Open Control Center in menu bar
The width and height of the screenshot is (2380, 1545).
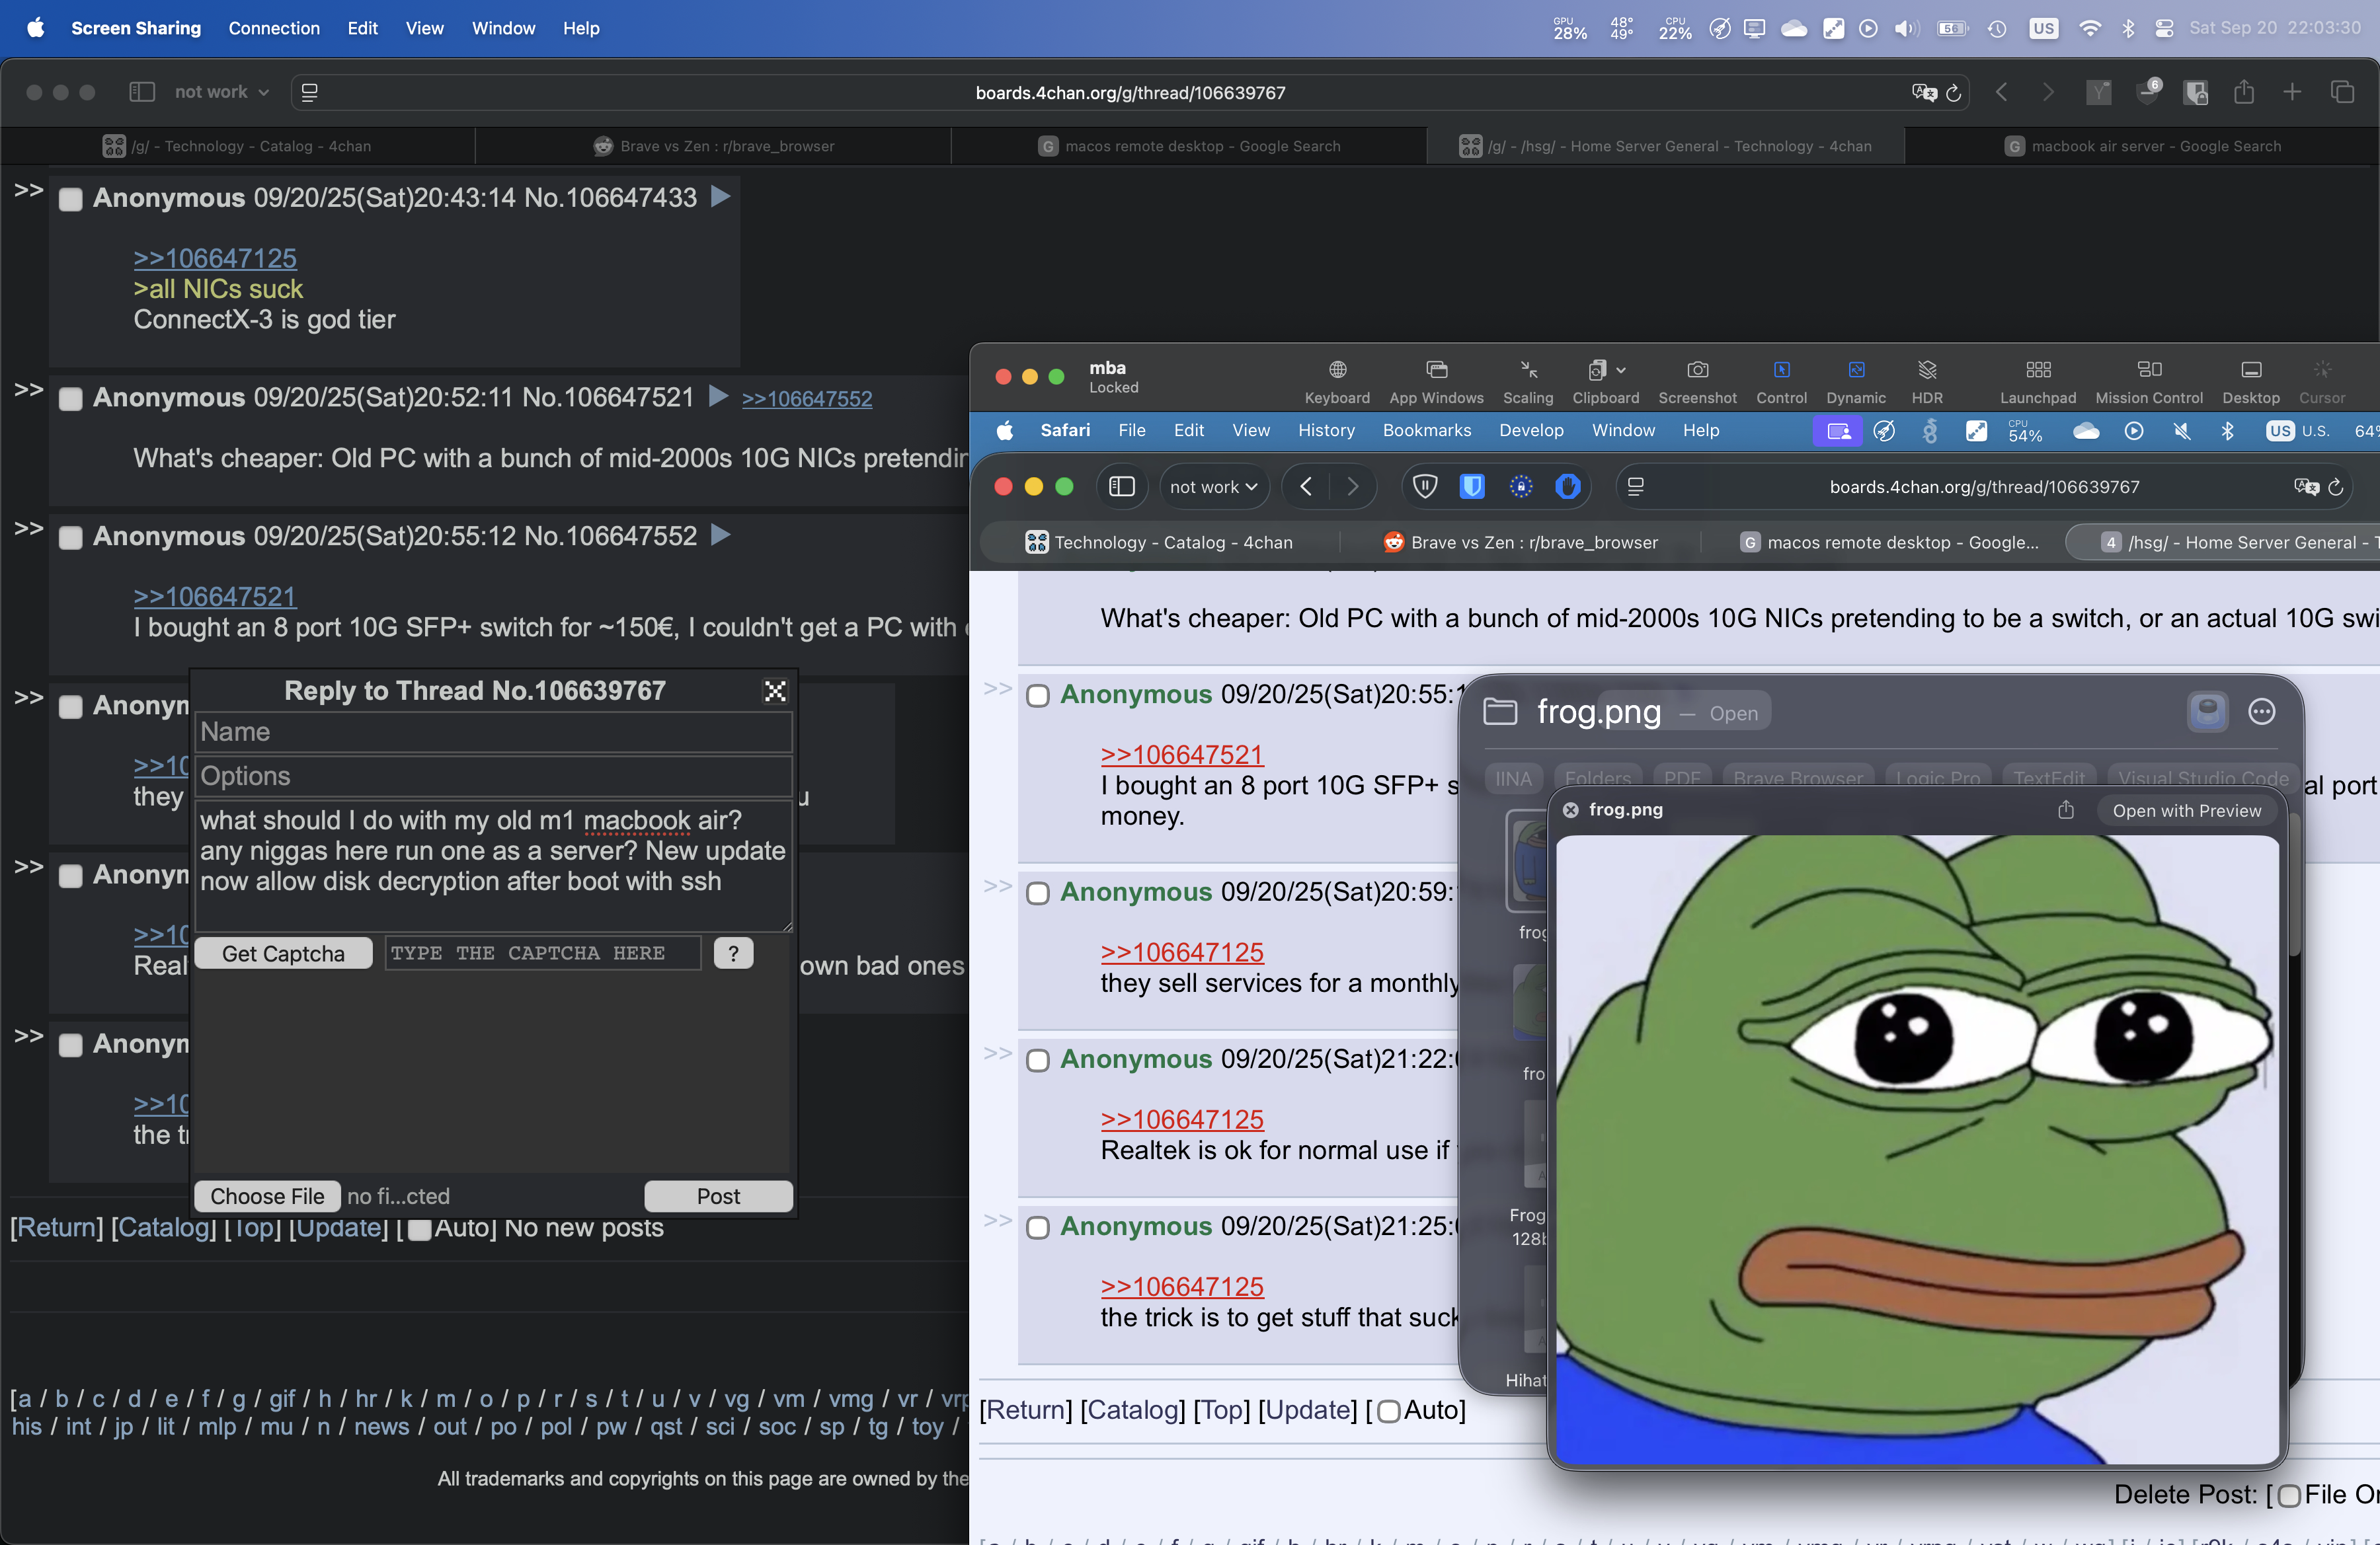click(2164, 28)
